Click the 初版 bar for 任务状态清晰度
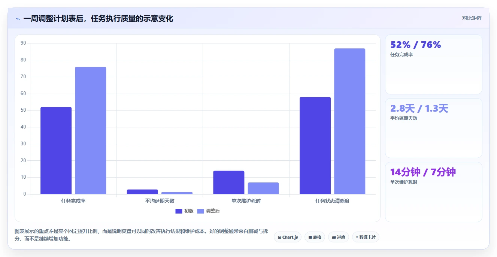Viewport: 497px width, 257px height. [x=315, y=146]
